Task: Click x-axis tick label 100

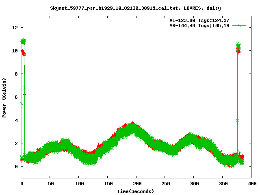Action: point(80,184)
